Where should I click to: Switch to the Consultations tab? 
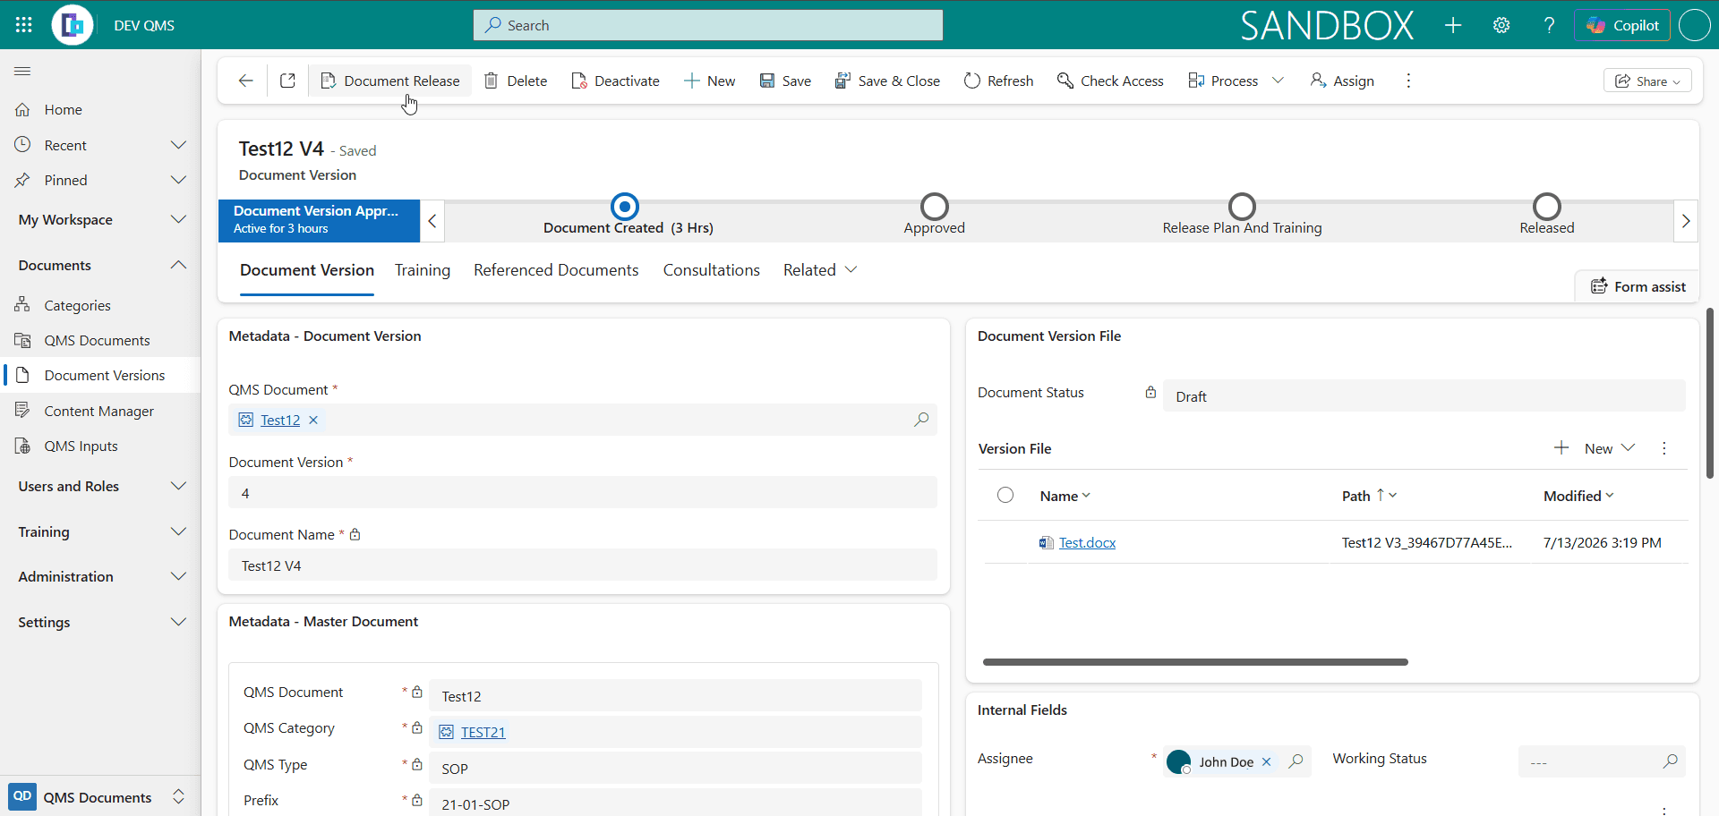tap(711, 270)
